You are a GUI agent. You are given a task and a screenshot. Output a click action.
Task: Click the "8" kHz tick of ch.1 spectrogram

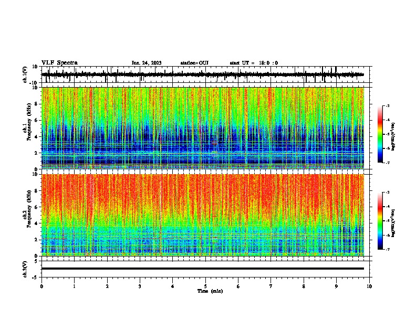coord(36,104)
